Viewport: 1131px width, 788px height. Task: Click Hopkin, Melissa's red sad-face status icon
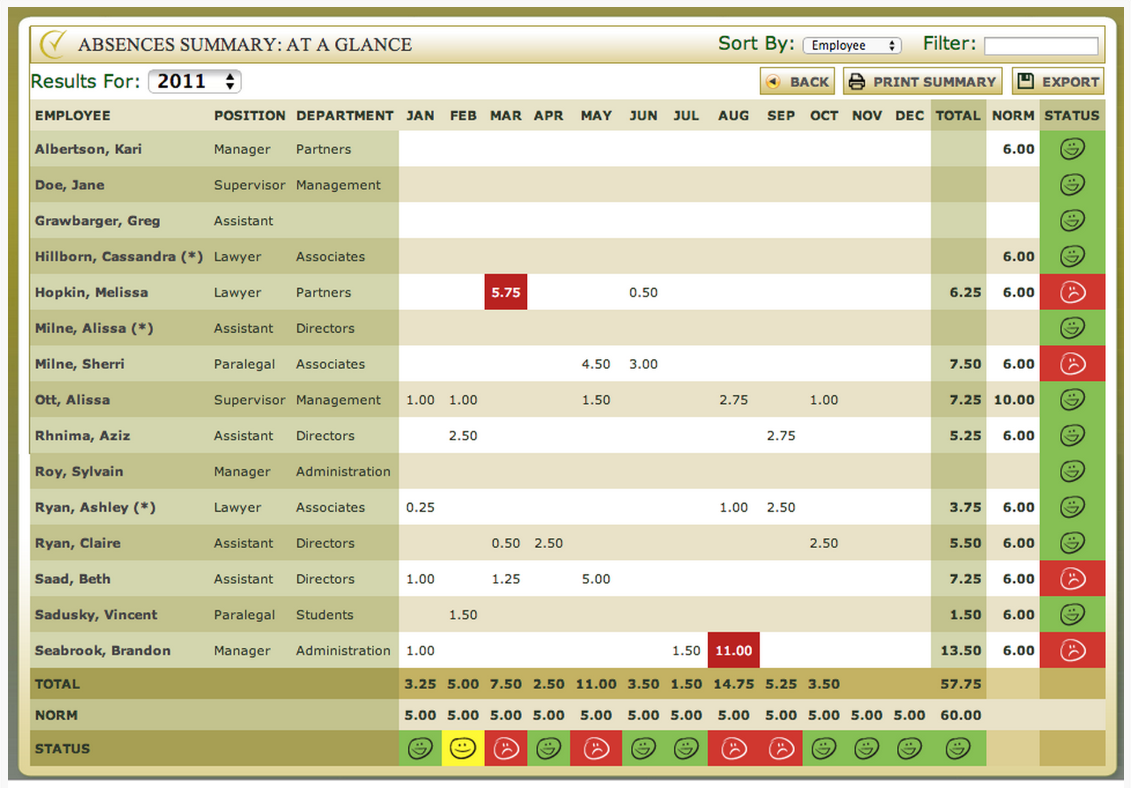coord(1072,292)
